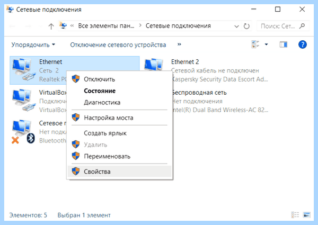Screen dimensions: 318x225
Task: Click the address bar network icon
Action: pos(63,25)
